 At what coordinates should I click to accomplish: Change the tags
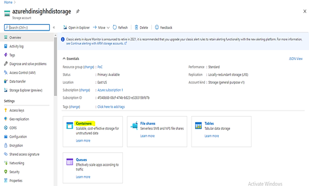(x=75, y=107)
